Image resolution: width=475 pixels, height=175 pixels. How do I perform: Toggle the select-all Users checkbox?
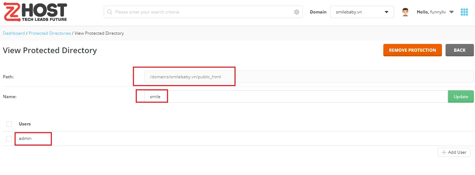point(9,124)
